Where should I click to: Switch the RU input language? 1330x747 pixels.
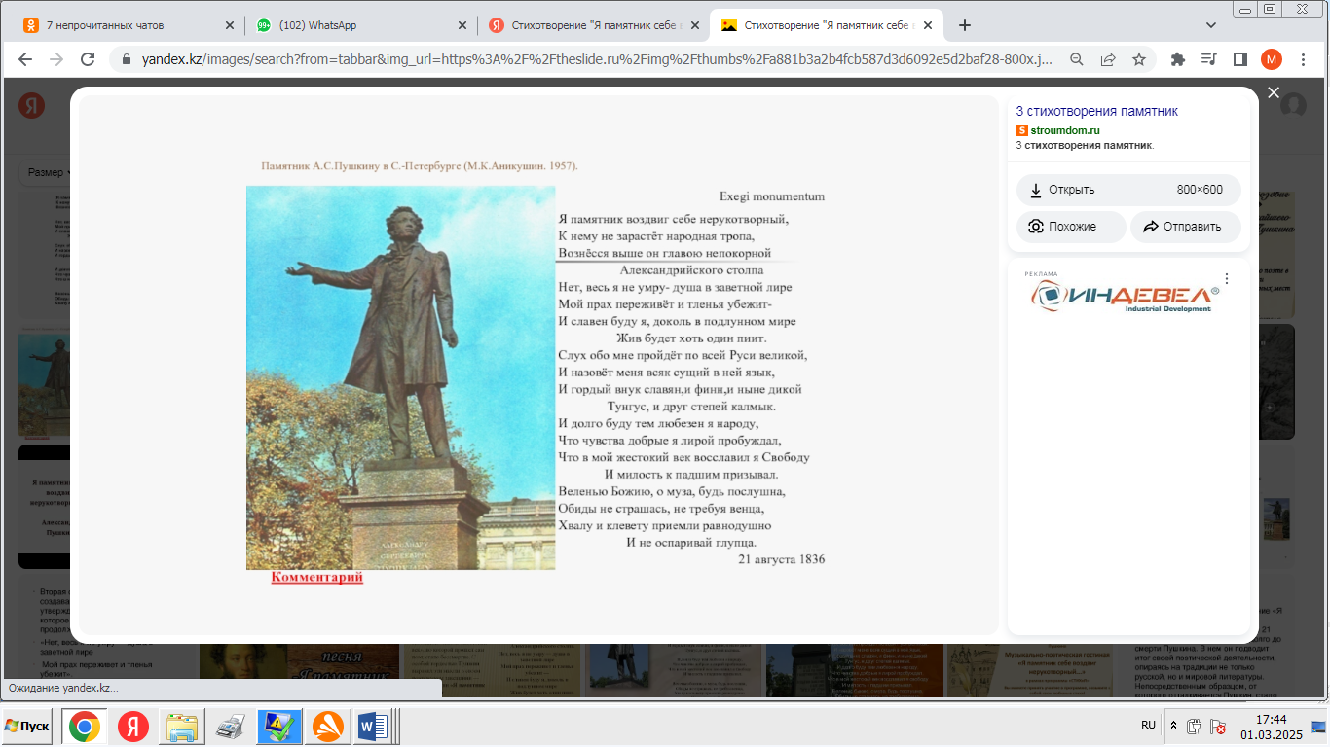[1149, 726]
